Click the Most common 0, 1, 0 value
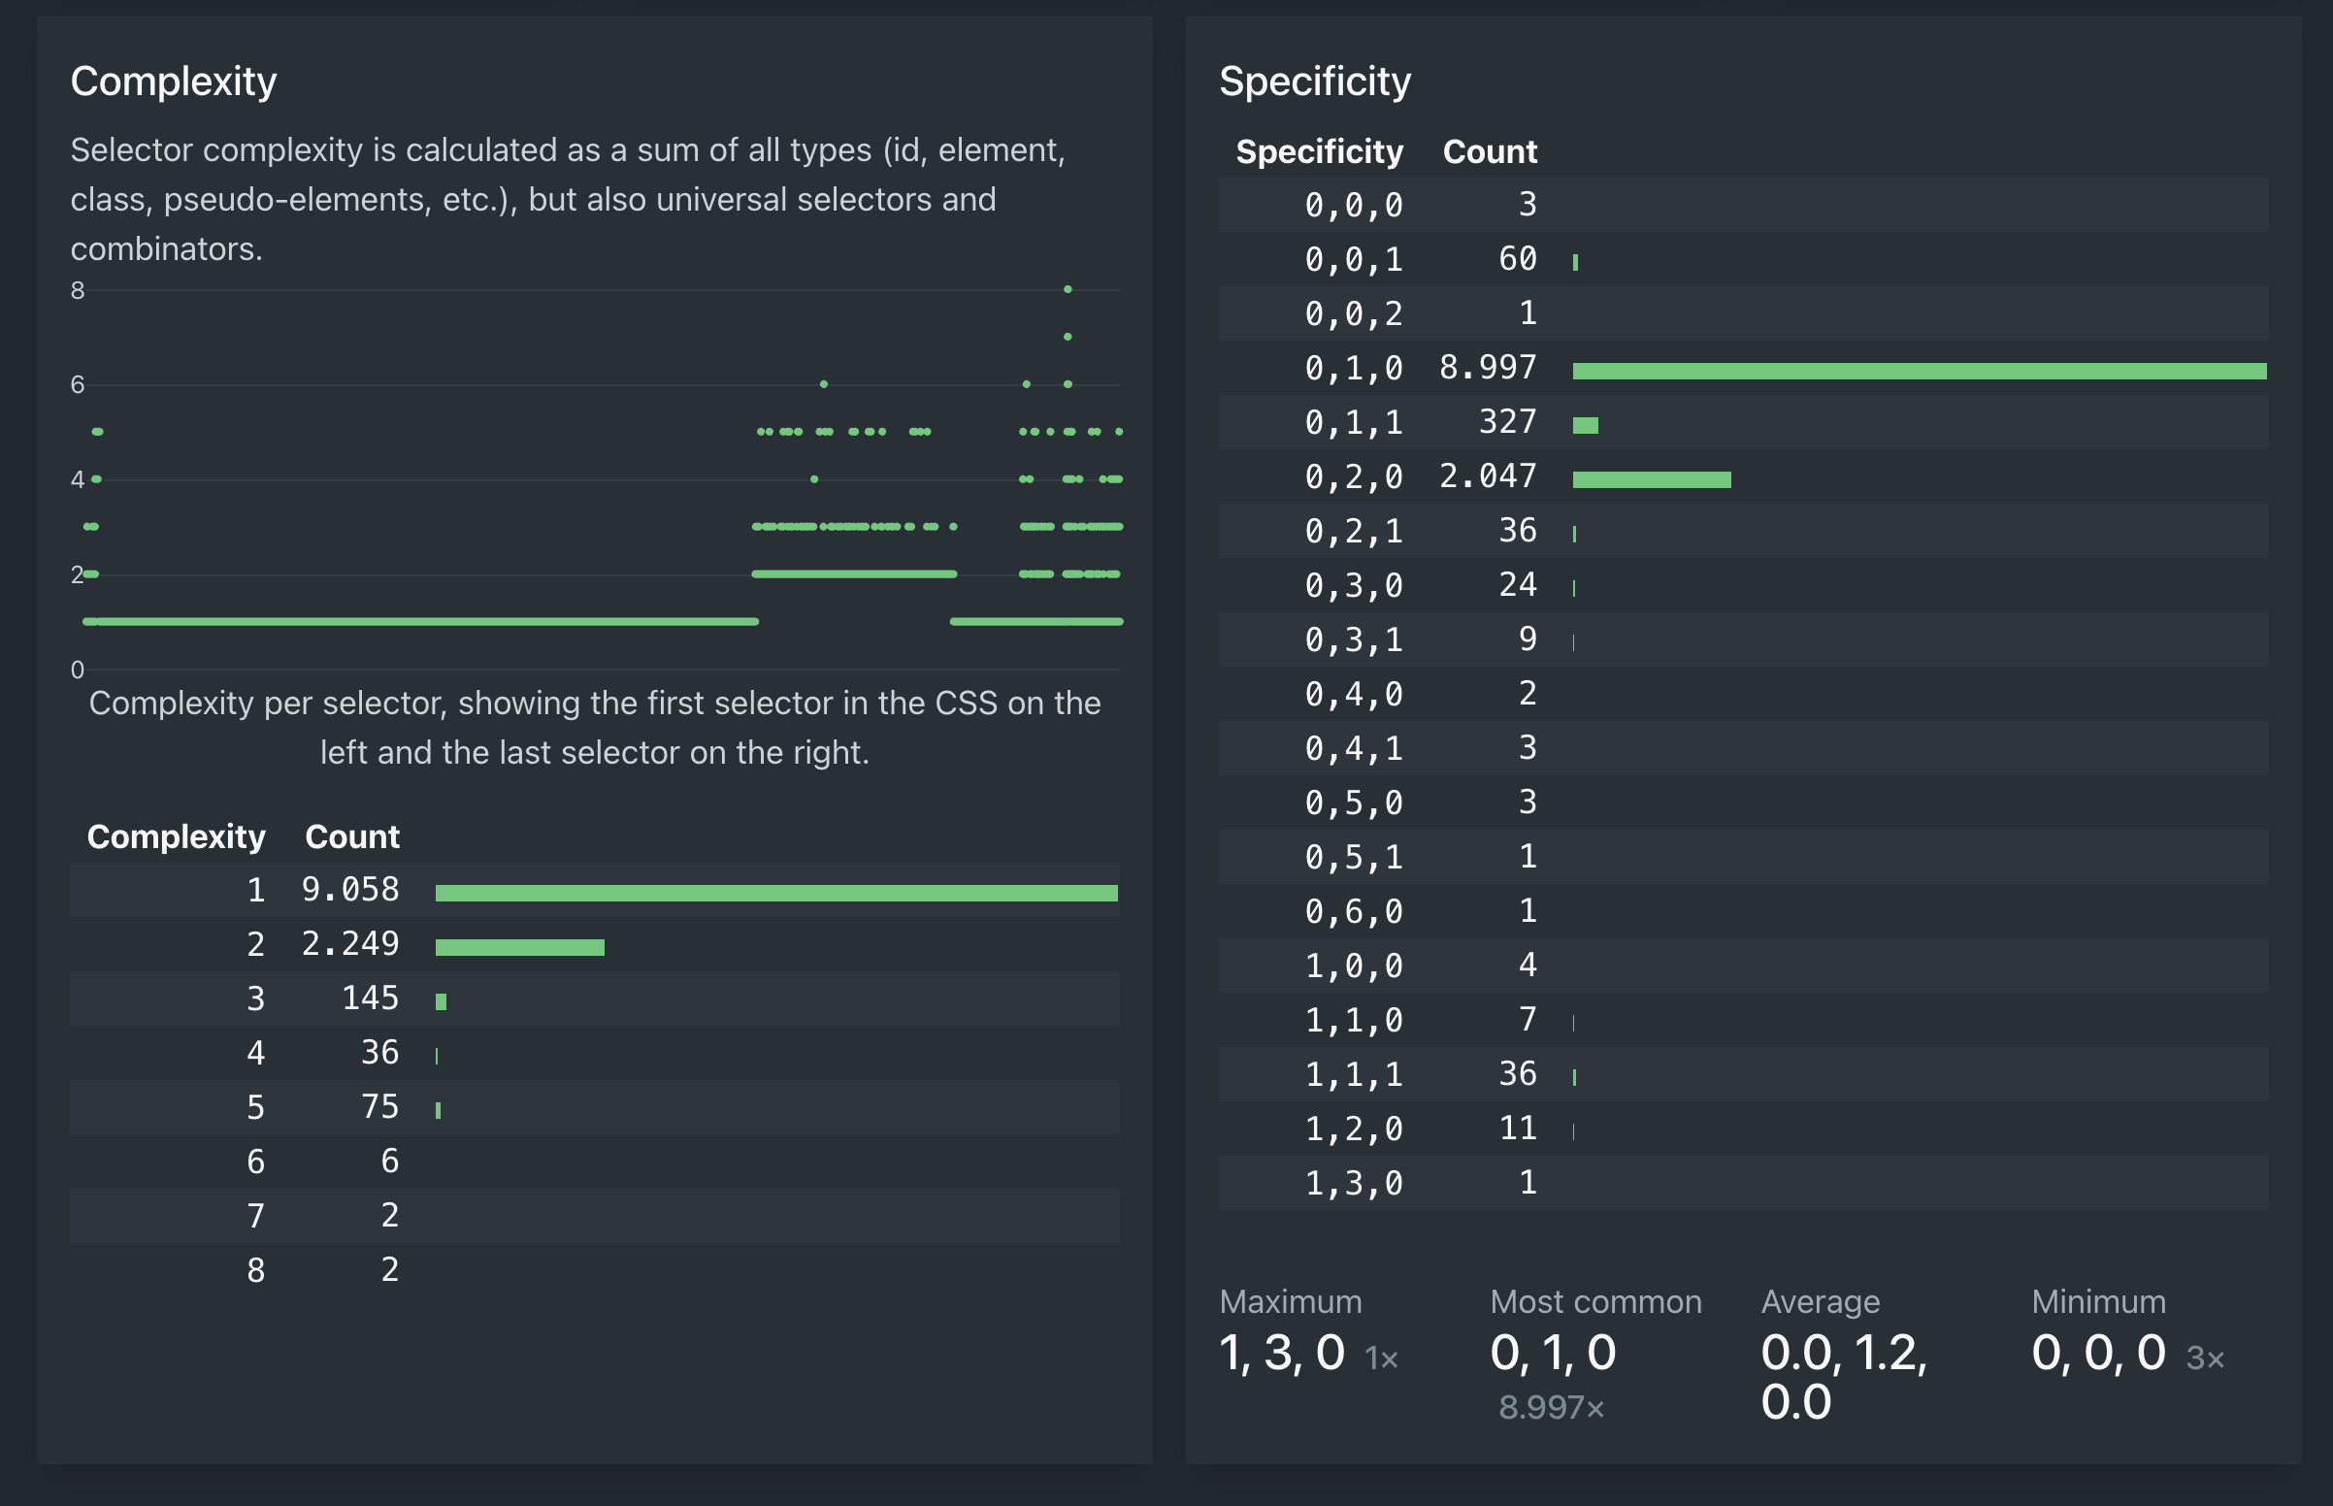The image size is (2333, 1506). pos(1553,1353)
